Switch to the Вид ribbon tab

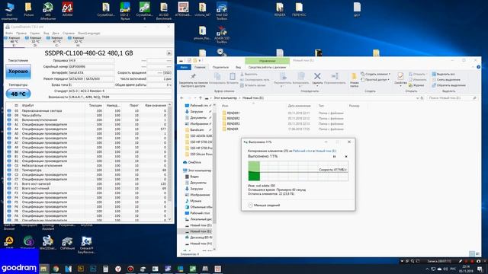pyautogui.click(x=238, y=67)
